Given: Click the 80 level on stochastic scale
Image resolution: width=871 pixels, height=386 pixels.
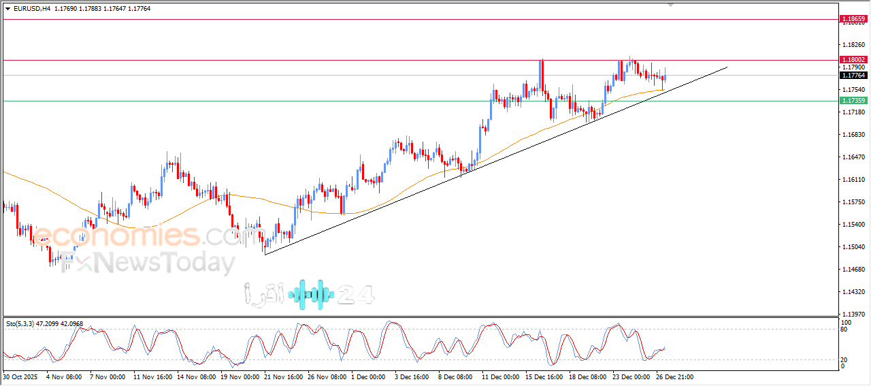Looking at the screenshot, I should point(844,329).
